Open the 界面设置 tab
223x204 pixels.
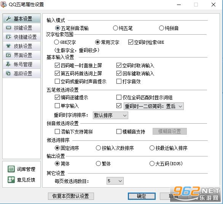point(22,55)
